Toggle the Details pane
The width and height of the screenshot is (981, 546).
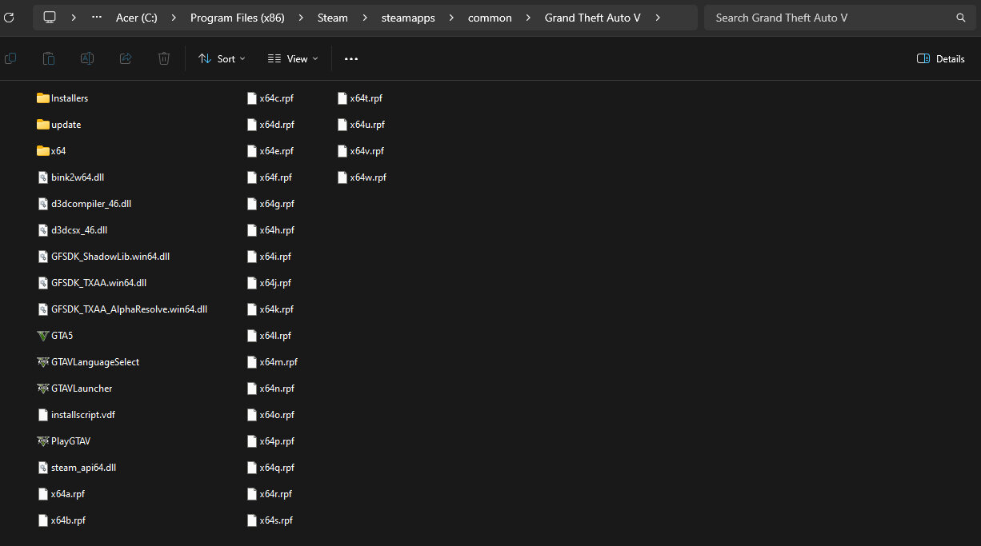[x=940, y=58]
